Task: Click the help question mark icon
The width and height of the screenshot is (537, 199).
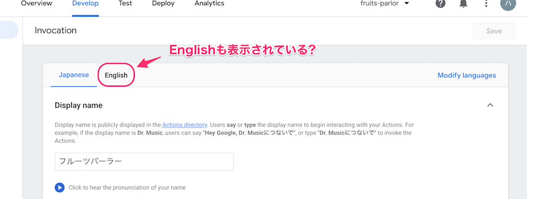Action: [x=441, y=4]
